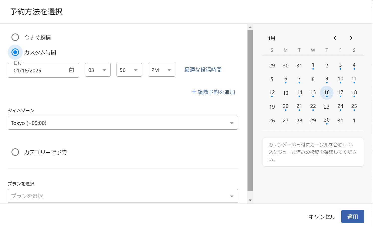This screenshot has height=227, width=373.
Task: Select January 17 in the calendar
Action: (341, 93)
